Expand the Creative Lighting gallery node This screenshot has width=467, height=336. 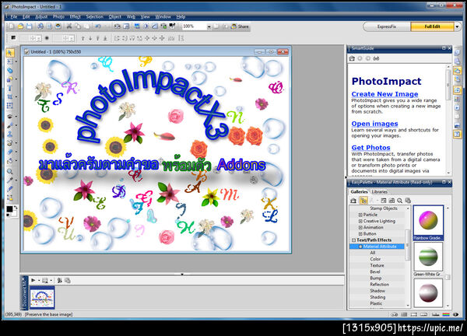[360, 221]
